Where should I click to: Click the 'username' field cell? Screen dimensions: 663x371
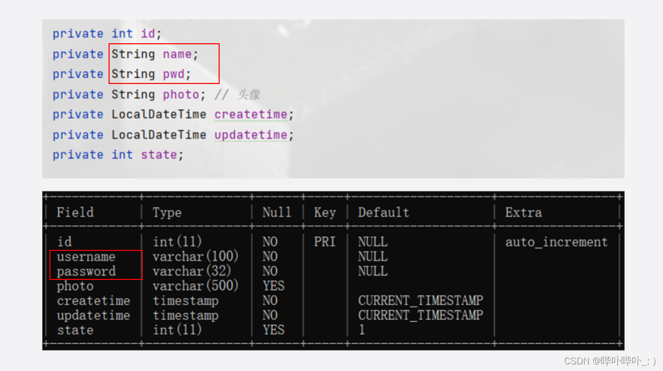click(86, 256)
